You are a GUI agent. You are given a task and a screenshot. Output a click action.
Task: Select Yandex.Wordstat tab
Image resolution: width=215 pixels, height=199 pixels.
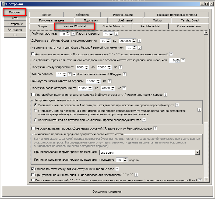75,26
